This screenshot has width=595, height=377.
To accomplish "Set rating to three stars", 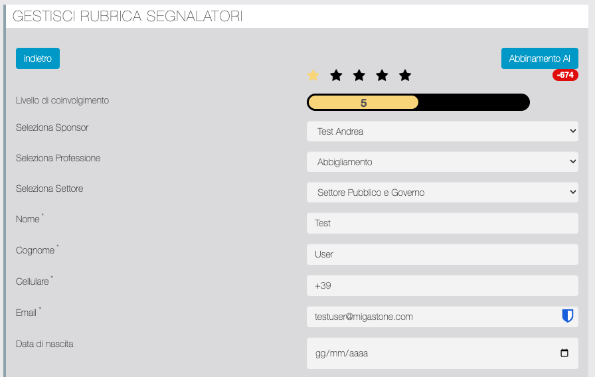I will pyautogui.click(x=359, y=76).
